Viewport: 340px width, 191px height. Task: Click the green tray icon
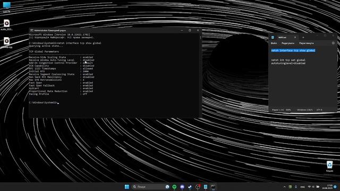290,187
